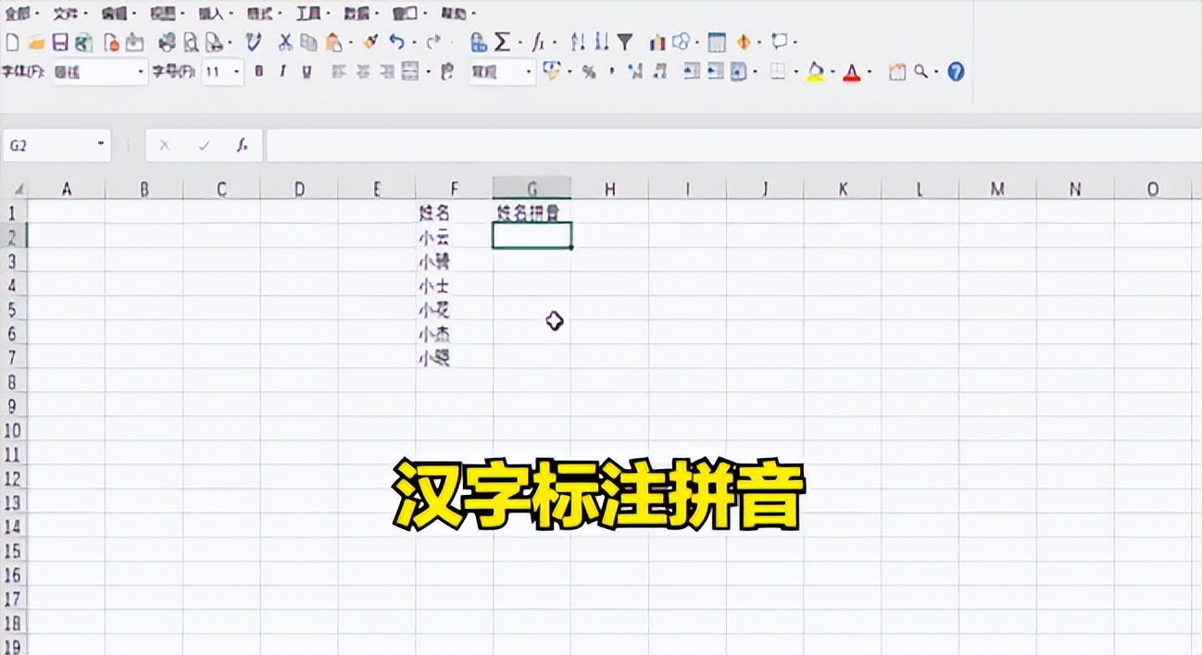
Task: Click the Borders grid icon
Action: click(779, 72)
